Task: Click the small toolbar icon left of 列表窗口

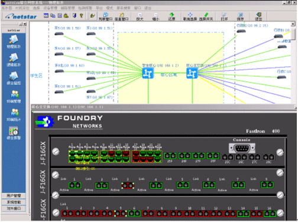Action: 92,15
